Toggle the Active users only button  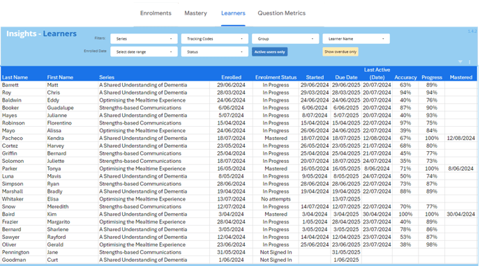pyautogui.click(x=270, y=52)
